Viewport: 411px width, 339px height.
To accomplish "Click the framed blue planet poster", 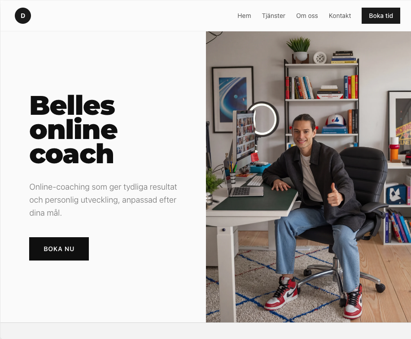I will coord(232,100).
